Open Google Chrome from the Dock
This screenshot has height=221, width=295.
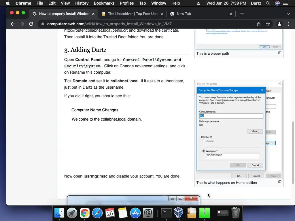tap(85, 213)
